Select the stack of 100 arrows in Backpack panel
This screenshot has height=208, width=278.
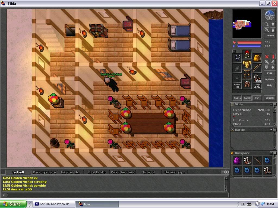(267, 171)
